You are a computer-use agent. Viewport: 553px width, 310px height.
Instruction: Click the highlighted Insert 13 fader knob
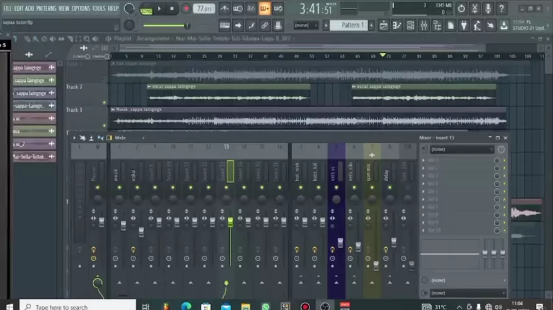[x=230, y=222]
